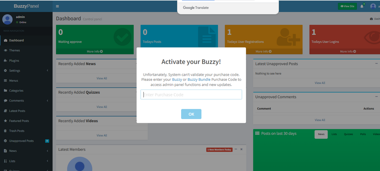Click the Comments bubble icon in sidebar
380x171 pixels.
coord(5,101)
